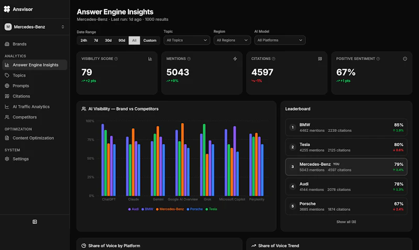Toggle Tesla series in chart legend
The width and height of the screenshot is (419, 250).
[211, 209]
